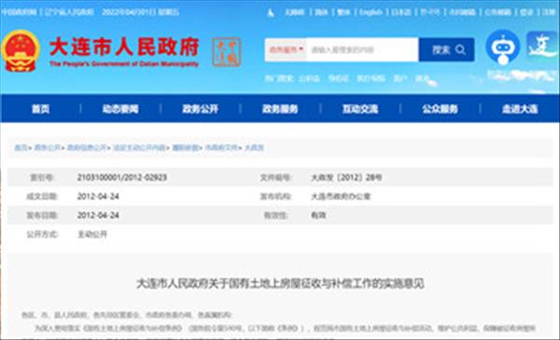Screen dimensions: 560x340
Task: Click the hot-search keyword 公积金
Action: [x=309, y=78]
